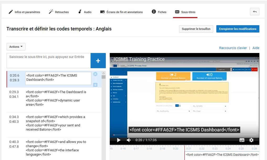Click the magic wand Retouches icon
267x160 pixels.
[x=51, y=12]
